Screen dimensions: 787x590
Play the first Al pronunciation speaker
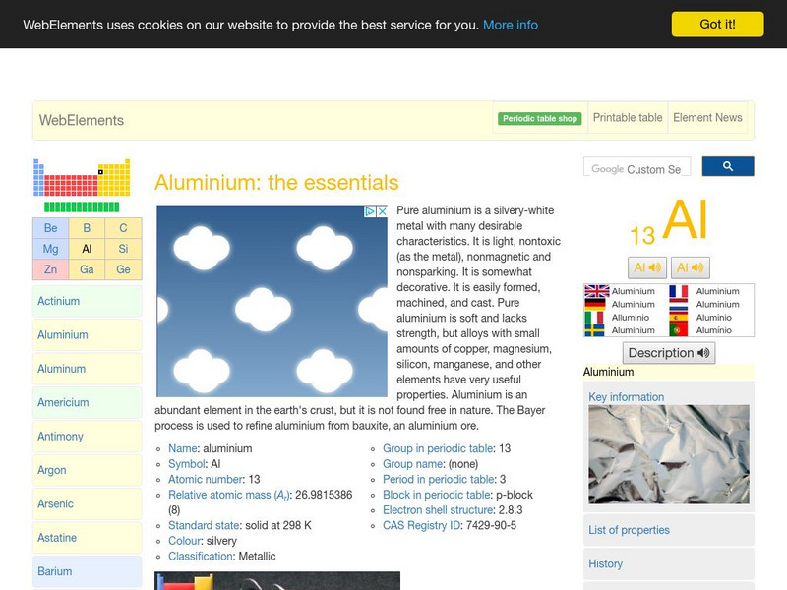[647, 267]
